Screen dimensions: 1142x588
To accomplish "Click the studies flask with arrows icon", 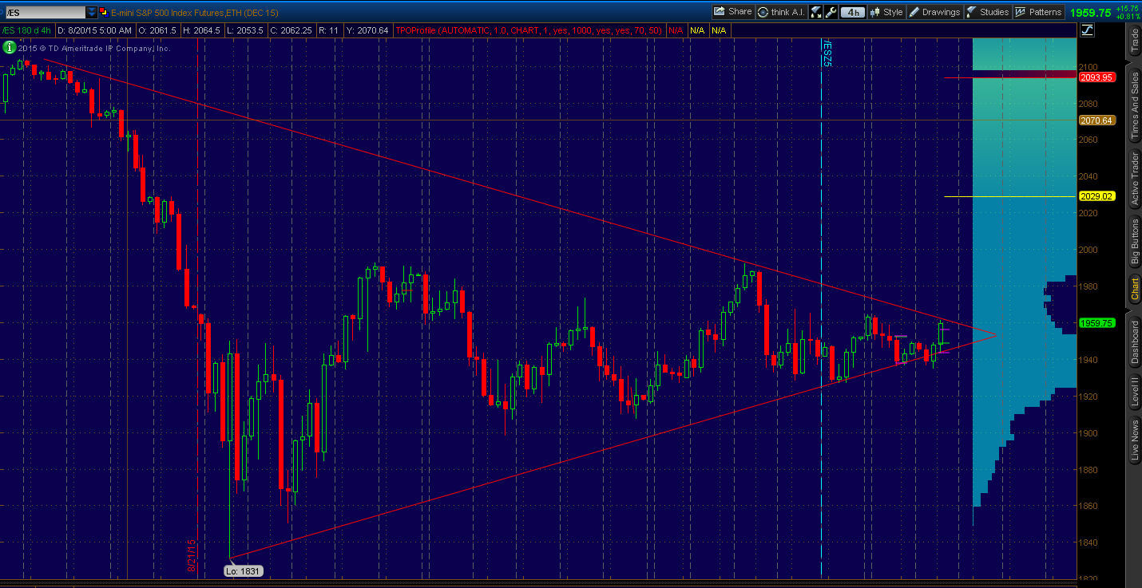I will tap(816, 12).
